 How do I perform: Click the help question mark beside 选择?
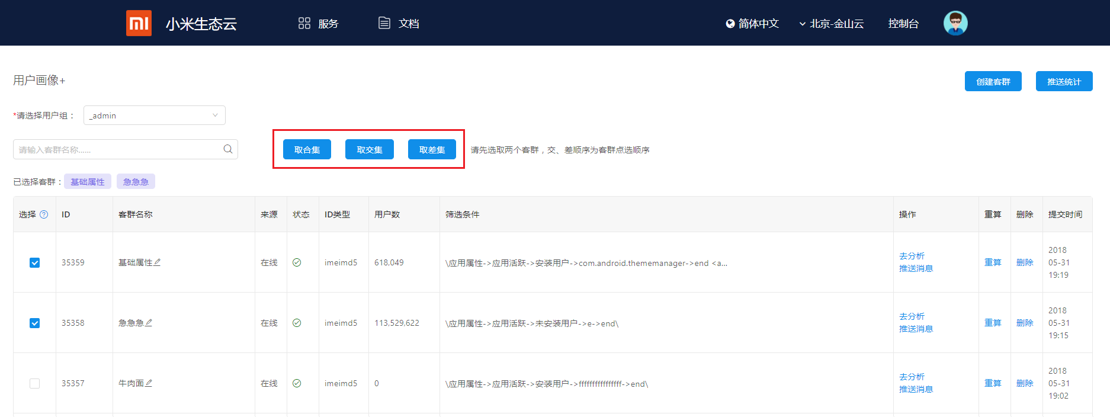(x=44, y=214)
